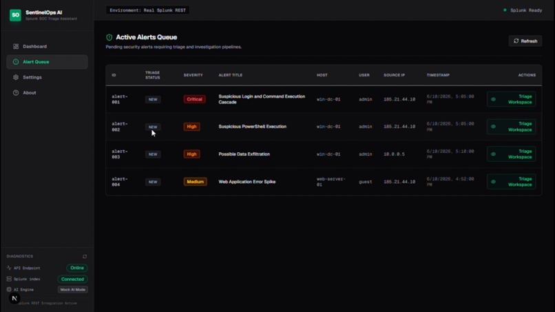Click the Refresh button
The height and width of the screenshot is (312, 555).
click(x=525, y=41)
